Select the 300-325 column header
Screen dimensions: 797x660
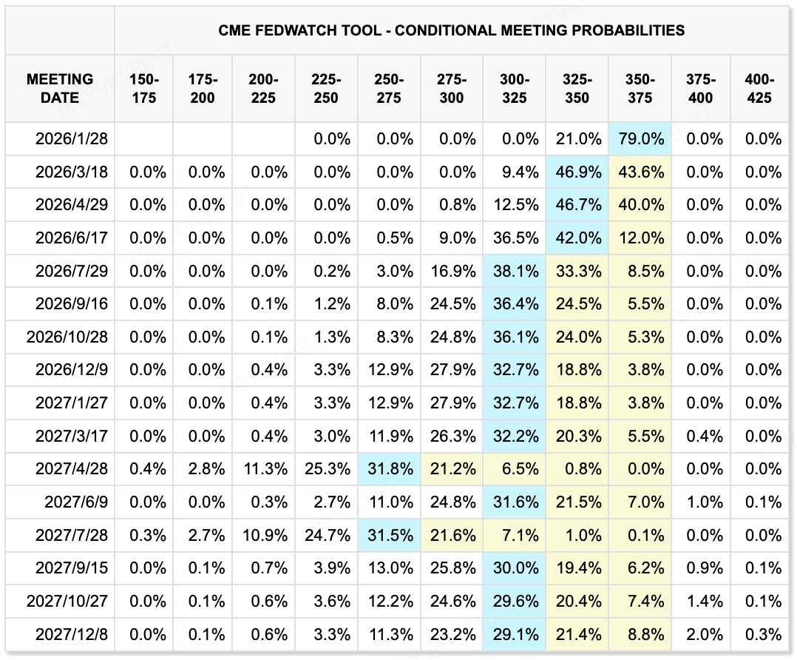click(515, 89)
